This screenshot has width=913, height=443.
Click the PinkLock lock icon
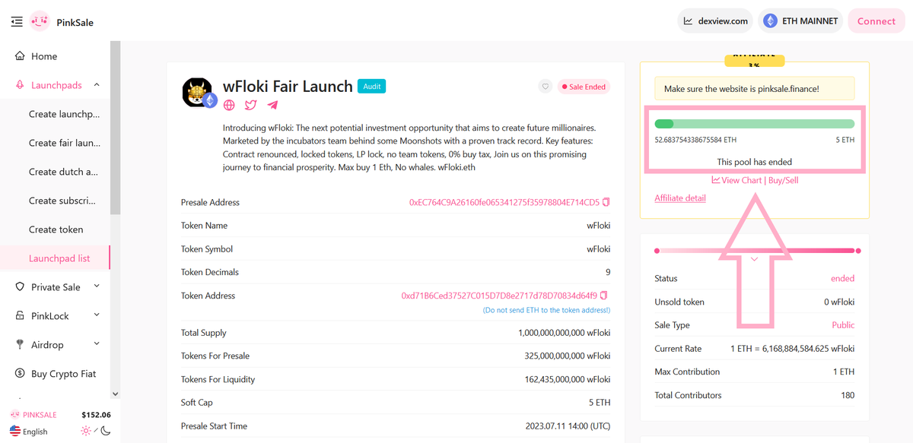(20, 316)
